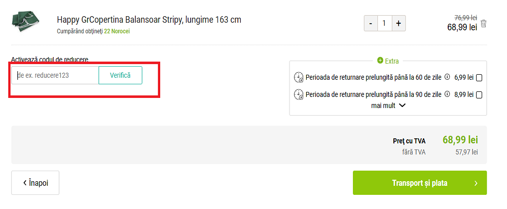The image size is (507, 209).
Task: Click the clock icon for 90-day return
Action: [299, 94]
